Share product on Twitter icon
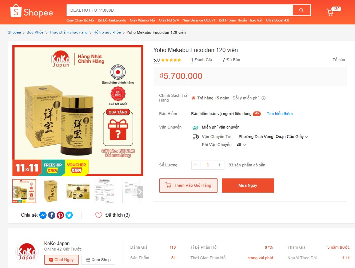 tap(69, 215)
